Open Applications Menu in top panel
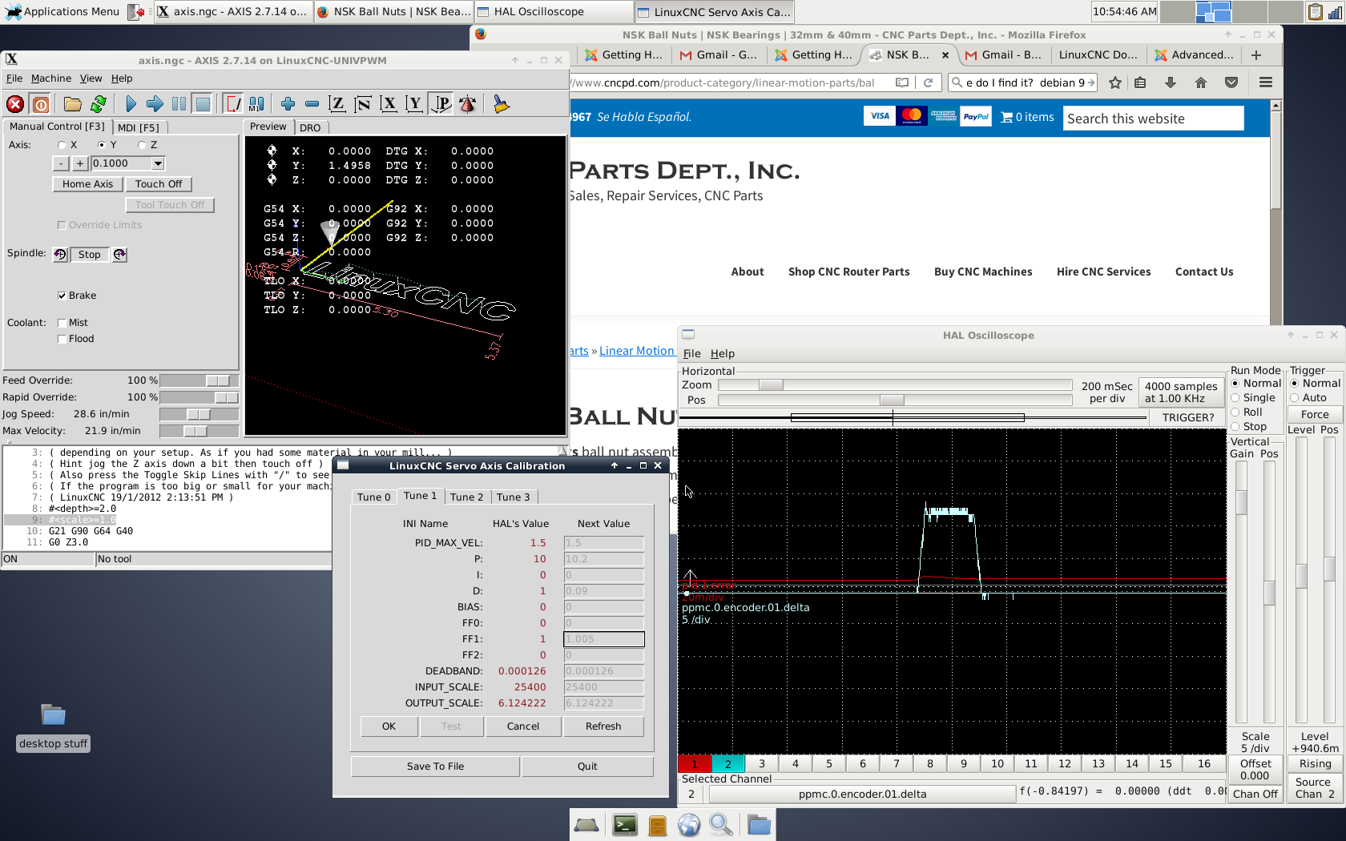Screen dimensions: 1346x841 (x=62, y=11)
